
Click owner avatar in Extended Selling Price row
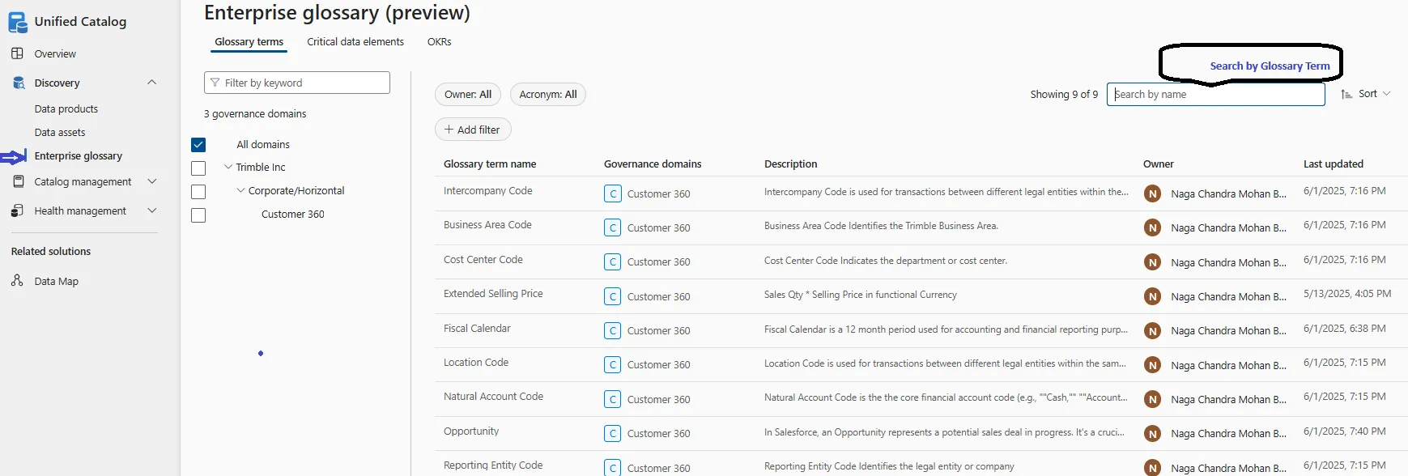pos(1152,296)
